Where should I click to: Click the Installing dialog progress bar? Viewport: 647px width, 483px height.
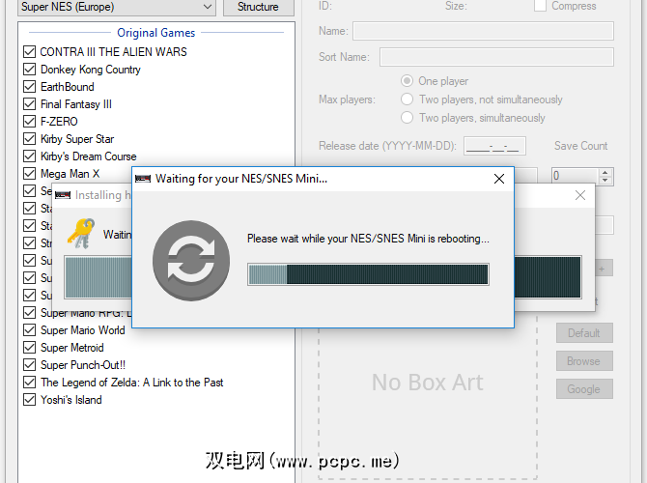[x=98, y=276]
